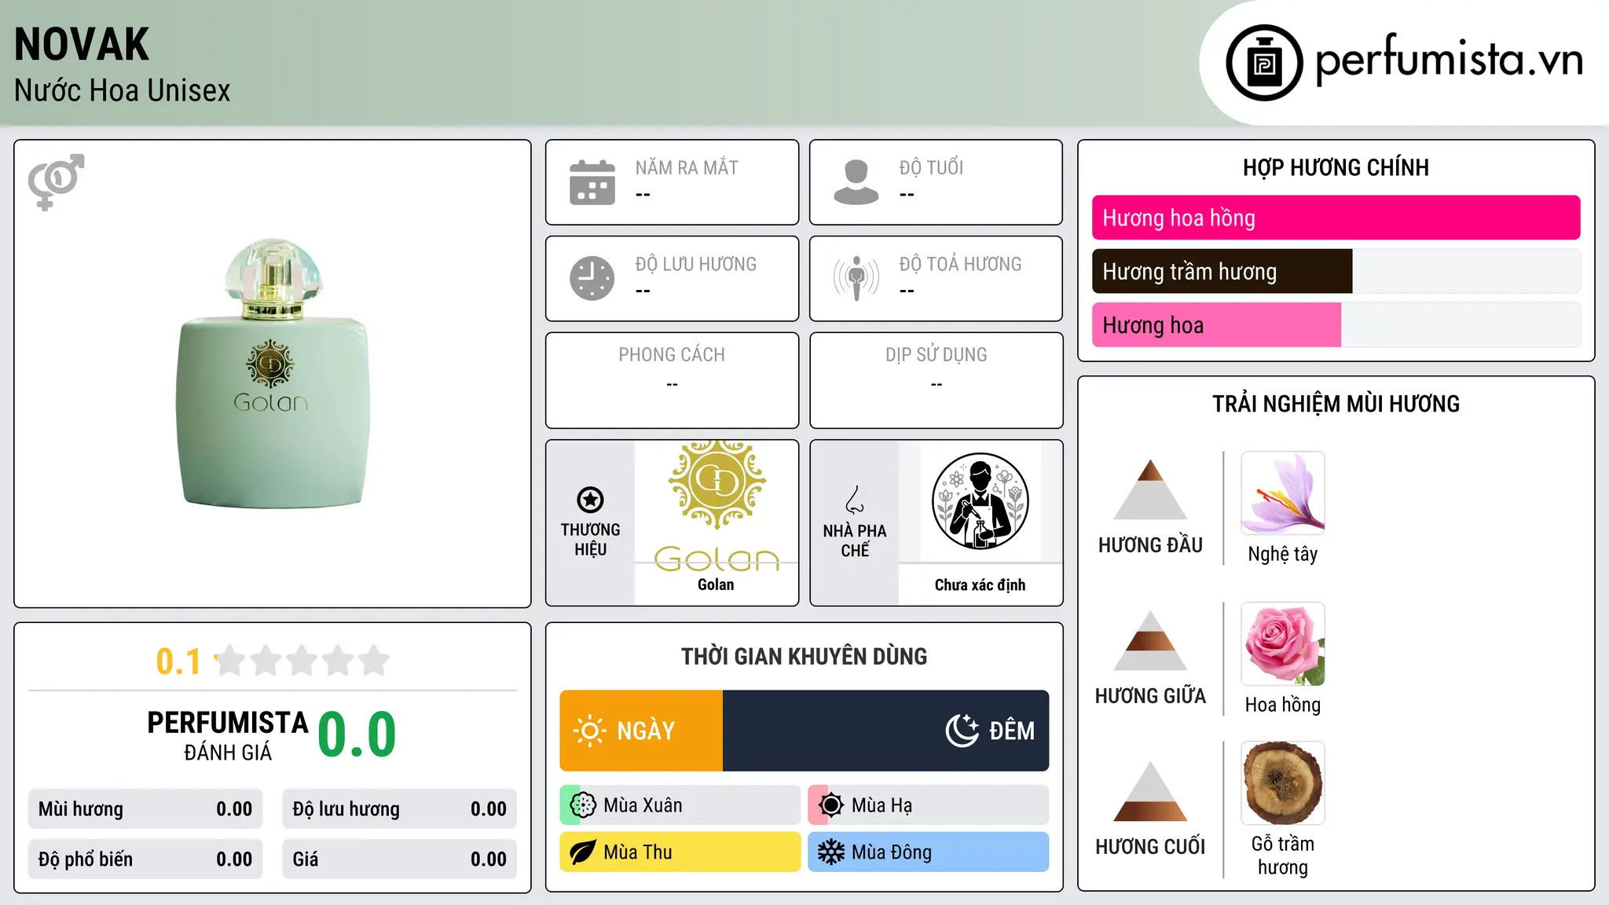Click the Nghệ tây note label

(x=1283, y=554)
